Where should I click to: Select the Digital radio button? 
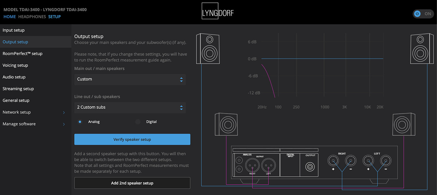coord(138,122)
